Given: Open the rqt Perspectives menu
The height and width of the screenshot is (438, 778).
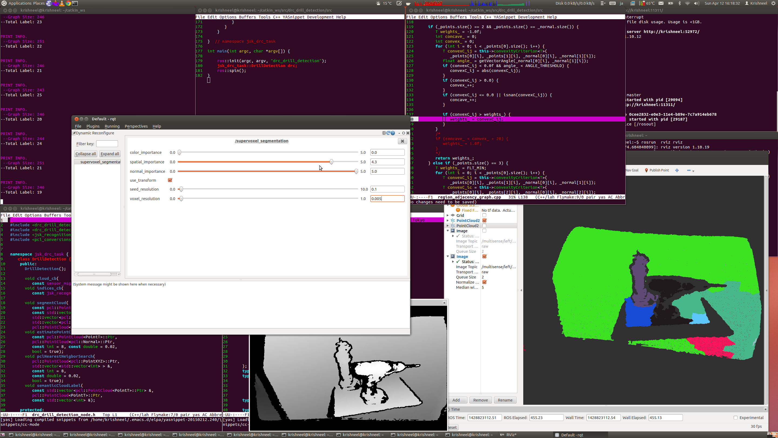Looking at the screenshot, I should pos(136,126).
